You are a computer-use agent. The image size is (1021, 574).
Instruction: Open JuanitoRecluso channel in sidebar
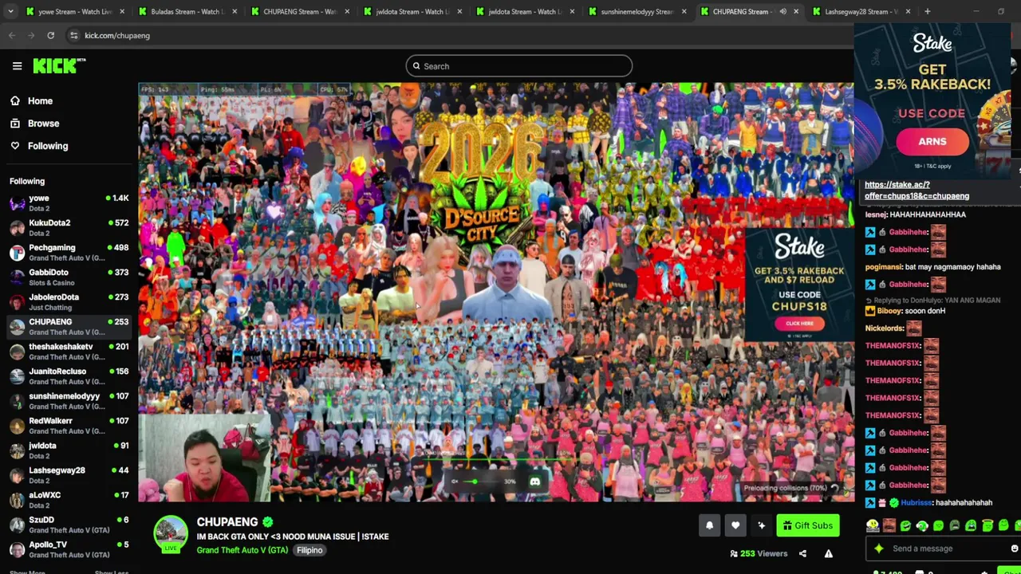(x=69, y=375)
